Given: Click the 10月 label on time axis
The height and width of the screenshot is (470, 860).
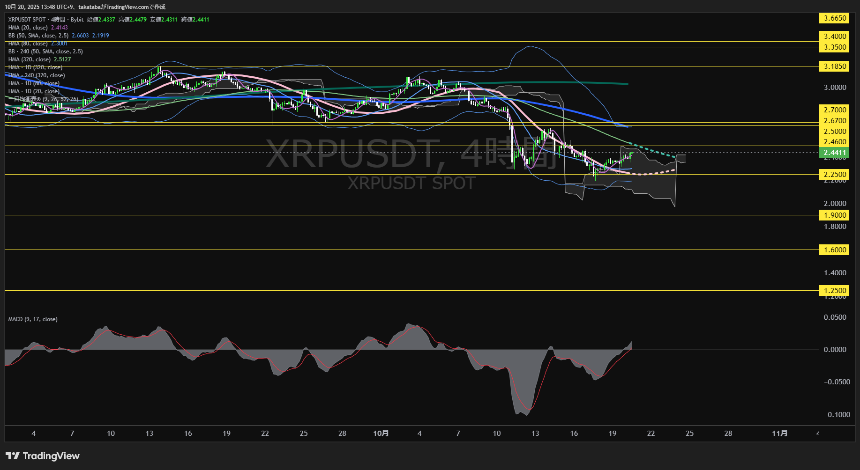Looking at the screenshot, I should [381, 433].
